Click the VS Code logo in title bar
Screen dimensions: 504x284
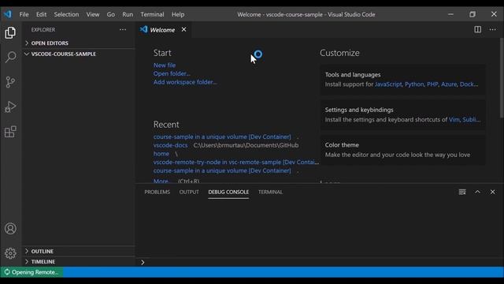click(7, 14)
